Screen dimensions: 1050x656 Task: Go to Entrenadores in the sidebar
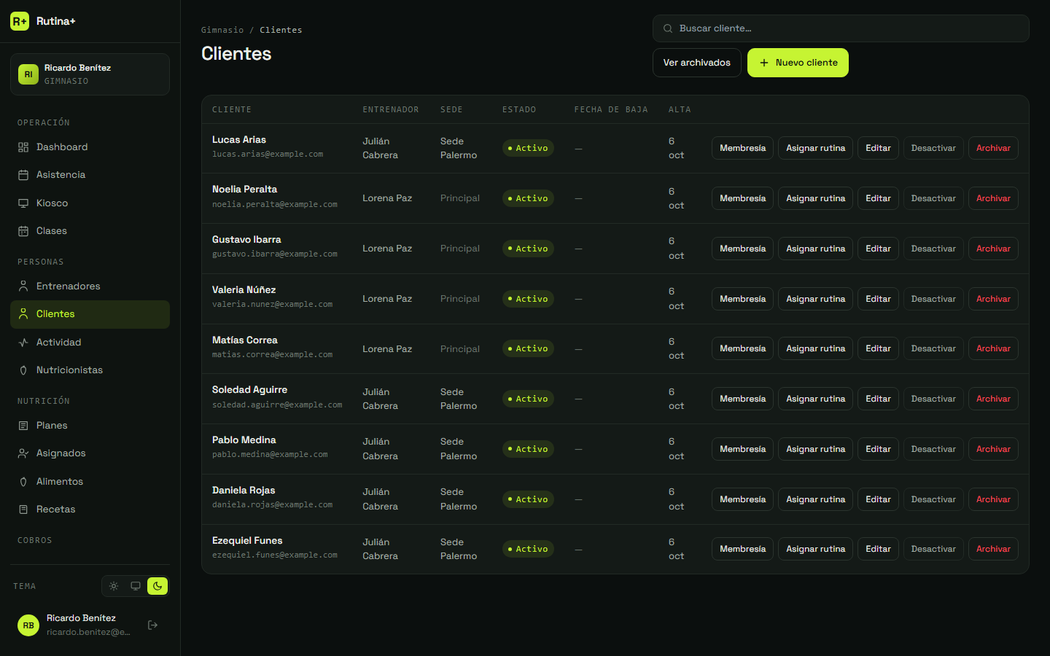click(x=90, y=286)
